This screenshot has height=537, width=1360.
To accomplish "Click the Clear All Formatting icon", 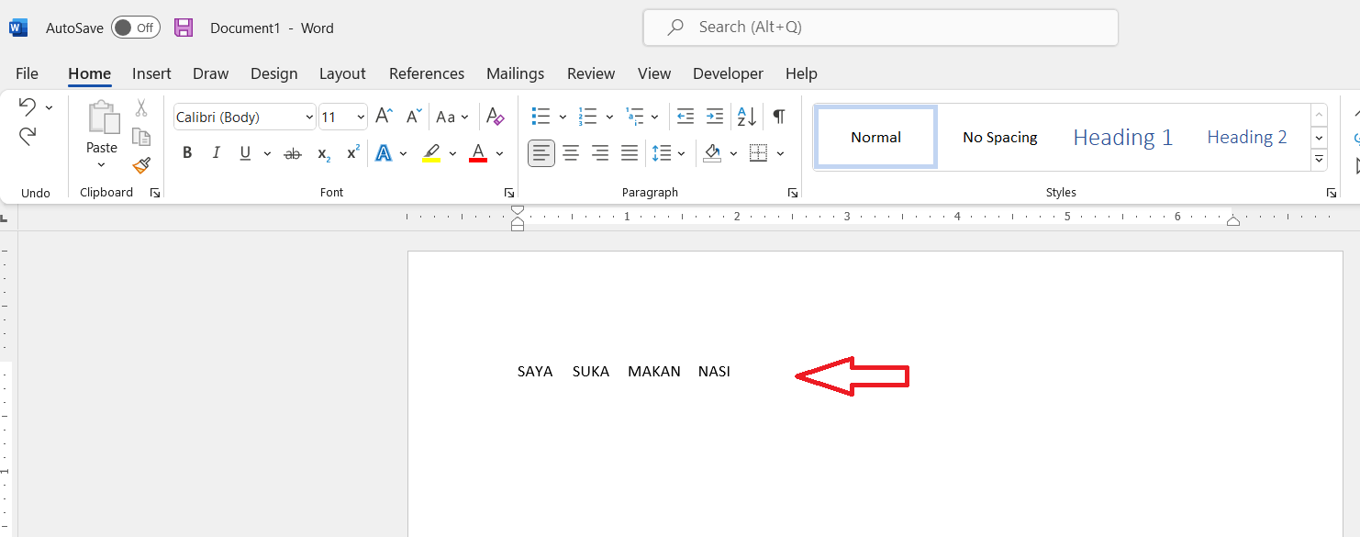I will pyautogui.click(x=495, y=117).
